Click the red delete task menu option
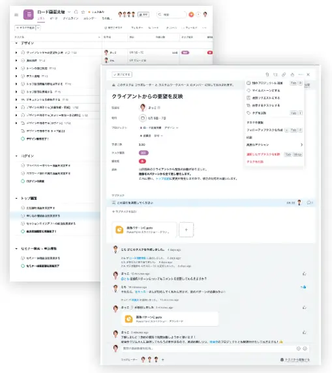332x373 pixels. pos(255,161)
